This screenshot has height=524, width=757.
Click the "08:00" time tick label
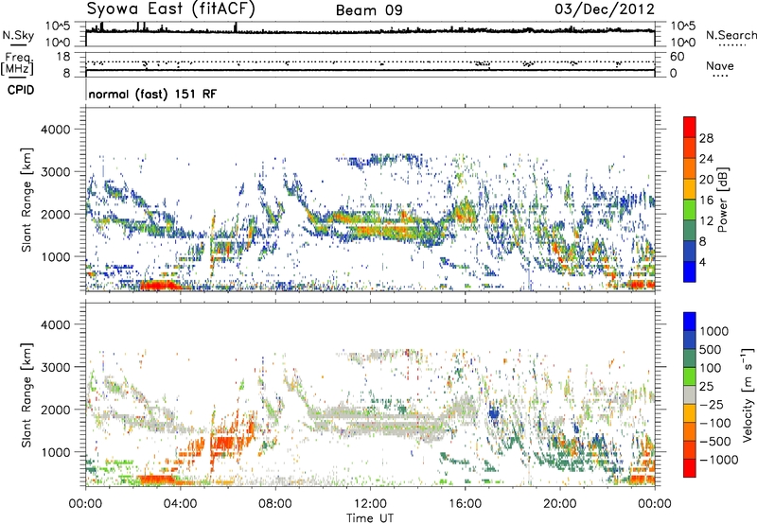tap(275, 504)
